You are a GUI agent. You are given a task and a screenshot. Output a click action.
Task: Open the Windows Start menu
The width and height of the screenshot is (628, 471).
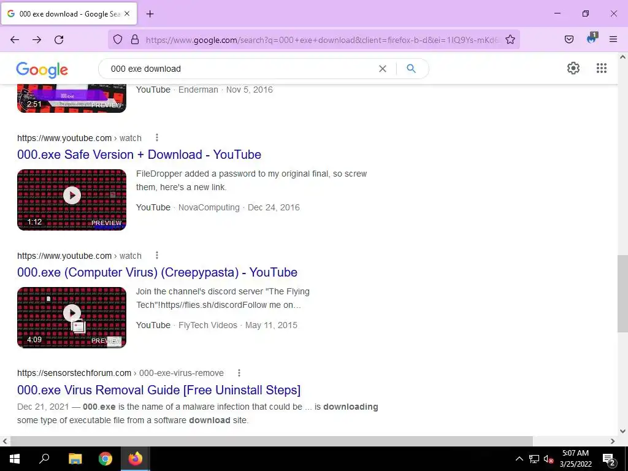pos(15,459)
